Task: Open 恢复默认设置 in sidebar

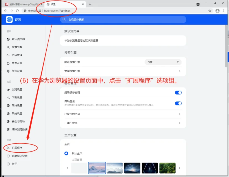Action: click(17, 156)
